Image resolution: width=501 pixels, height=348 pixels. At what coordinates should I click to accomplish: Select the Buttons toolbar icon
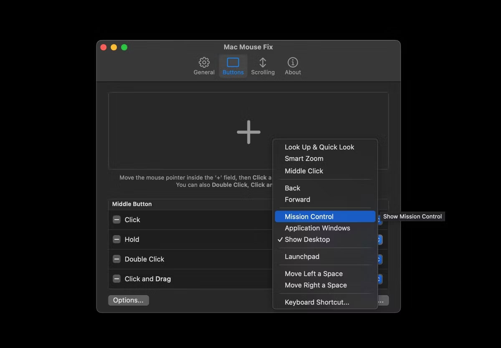click(x=233, y=65)
